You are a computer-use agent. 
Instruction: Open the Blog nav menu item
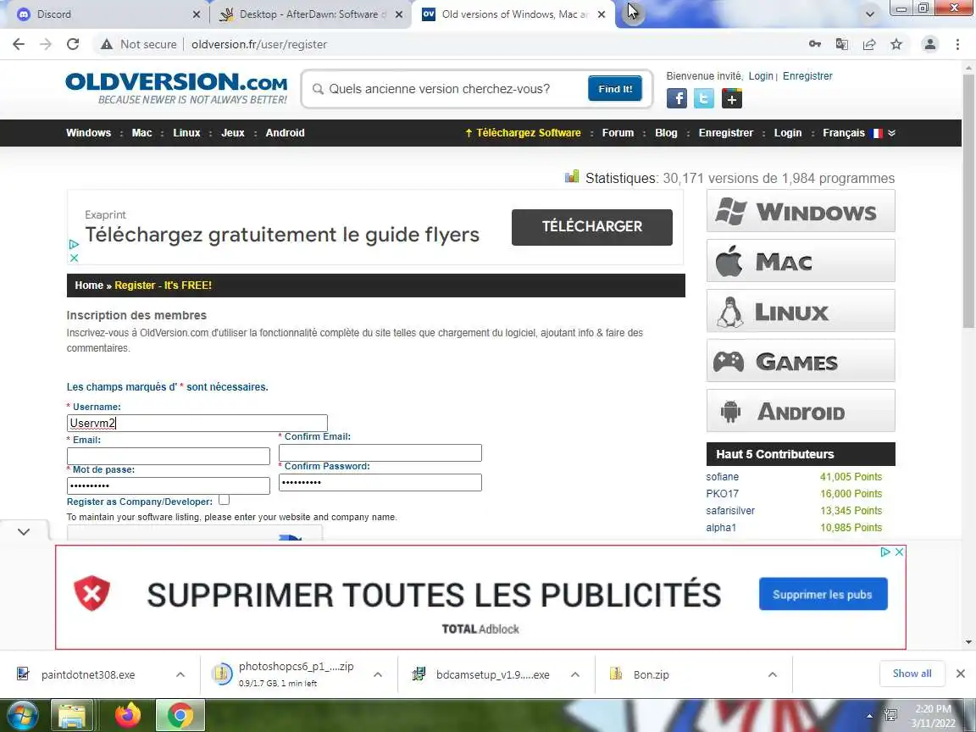coord(666,133)
